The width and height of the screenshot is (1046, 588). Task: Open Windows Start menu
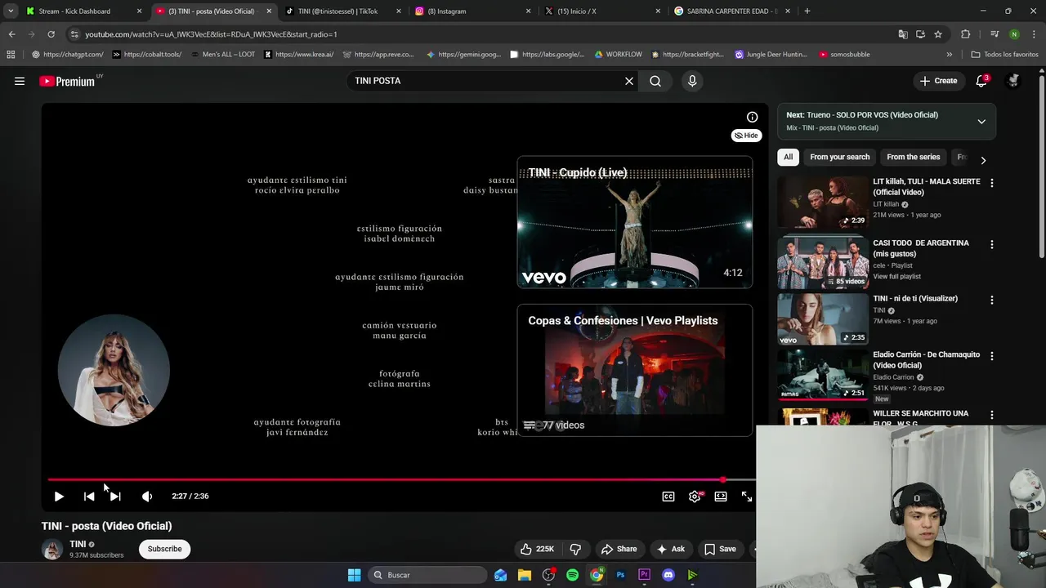point(354,575)
